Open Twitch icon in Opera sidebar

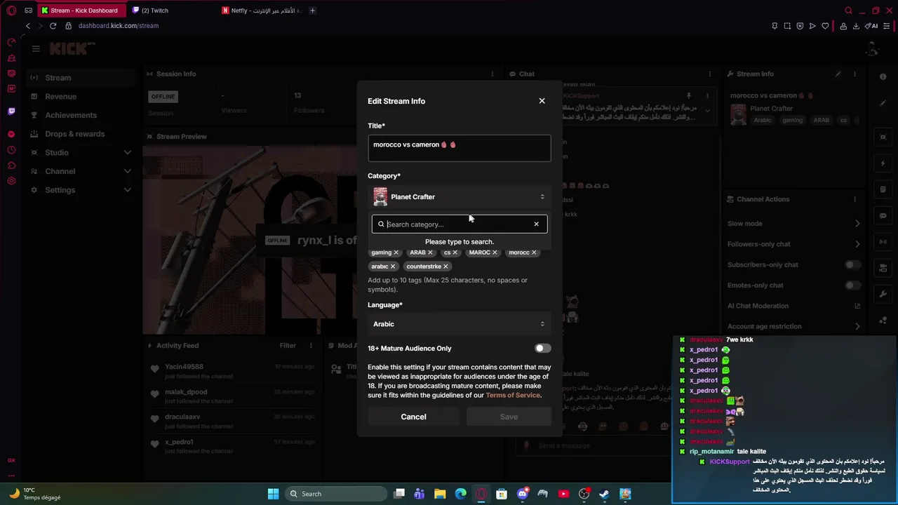(11, 111)
